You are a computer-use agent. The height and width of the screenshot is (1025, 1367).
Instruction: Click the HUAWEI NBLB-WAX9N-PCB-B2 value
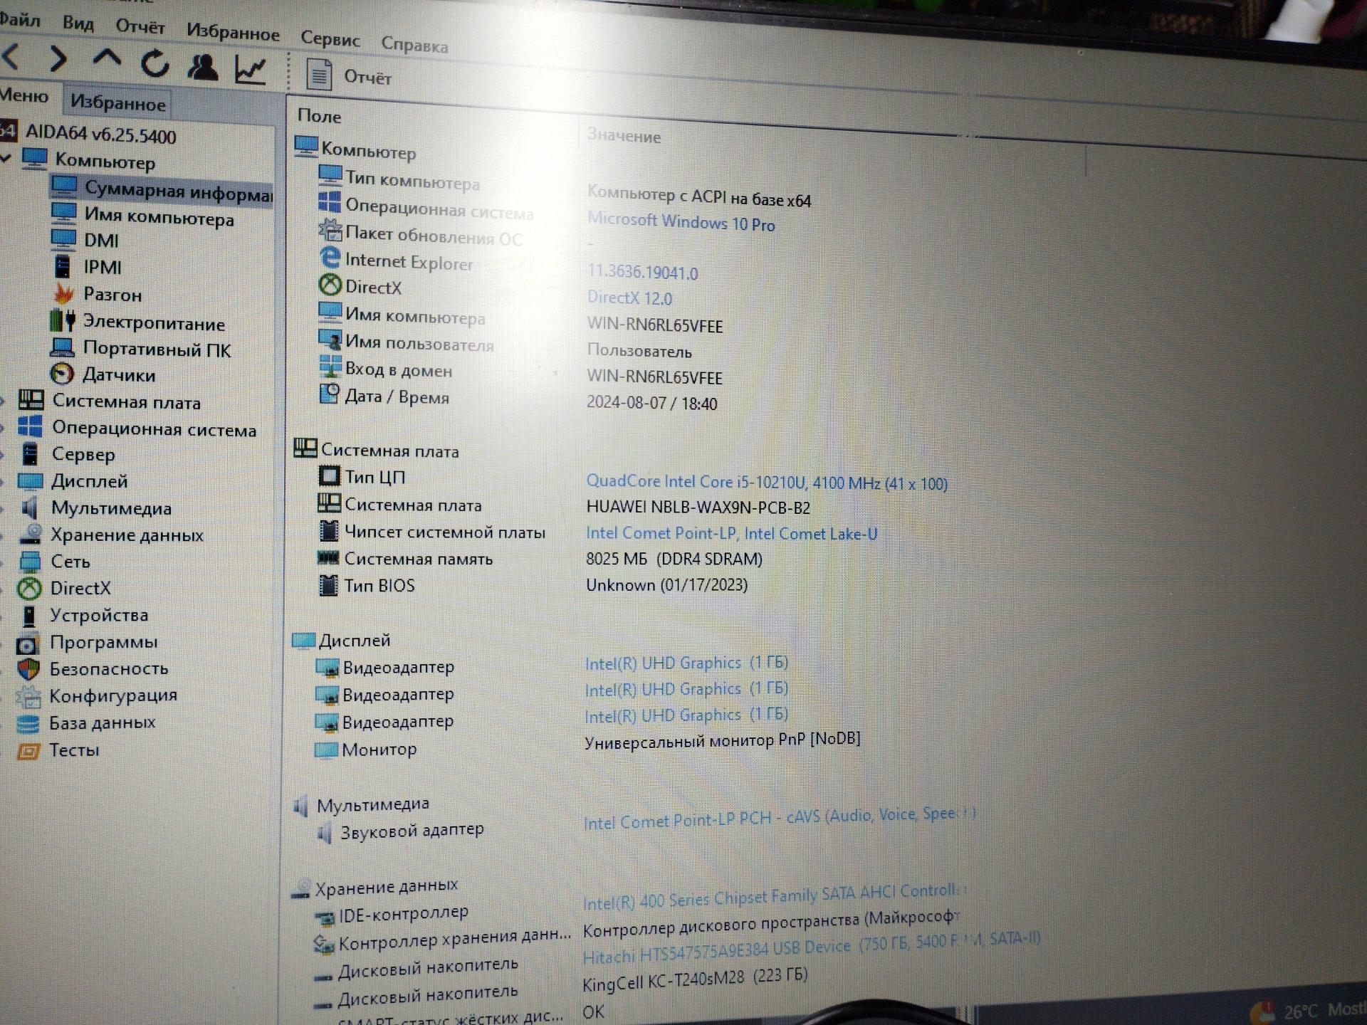[x=698, y=507]
